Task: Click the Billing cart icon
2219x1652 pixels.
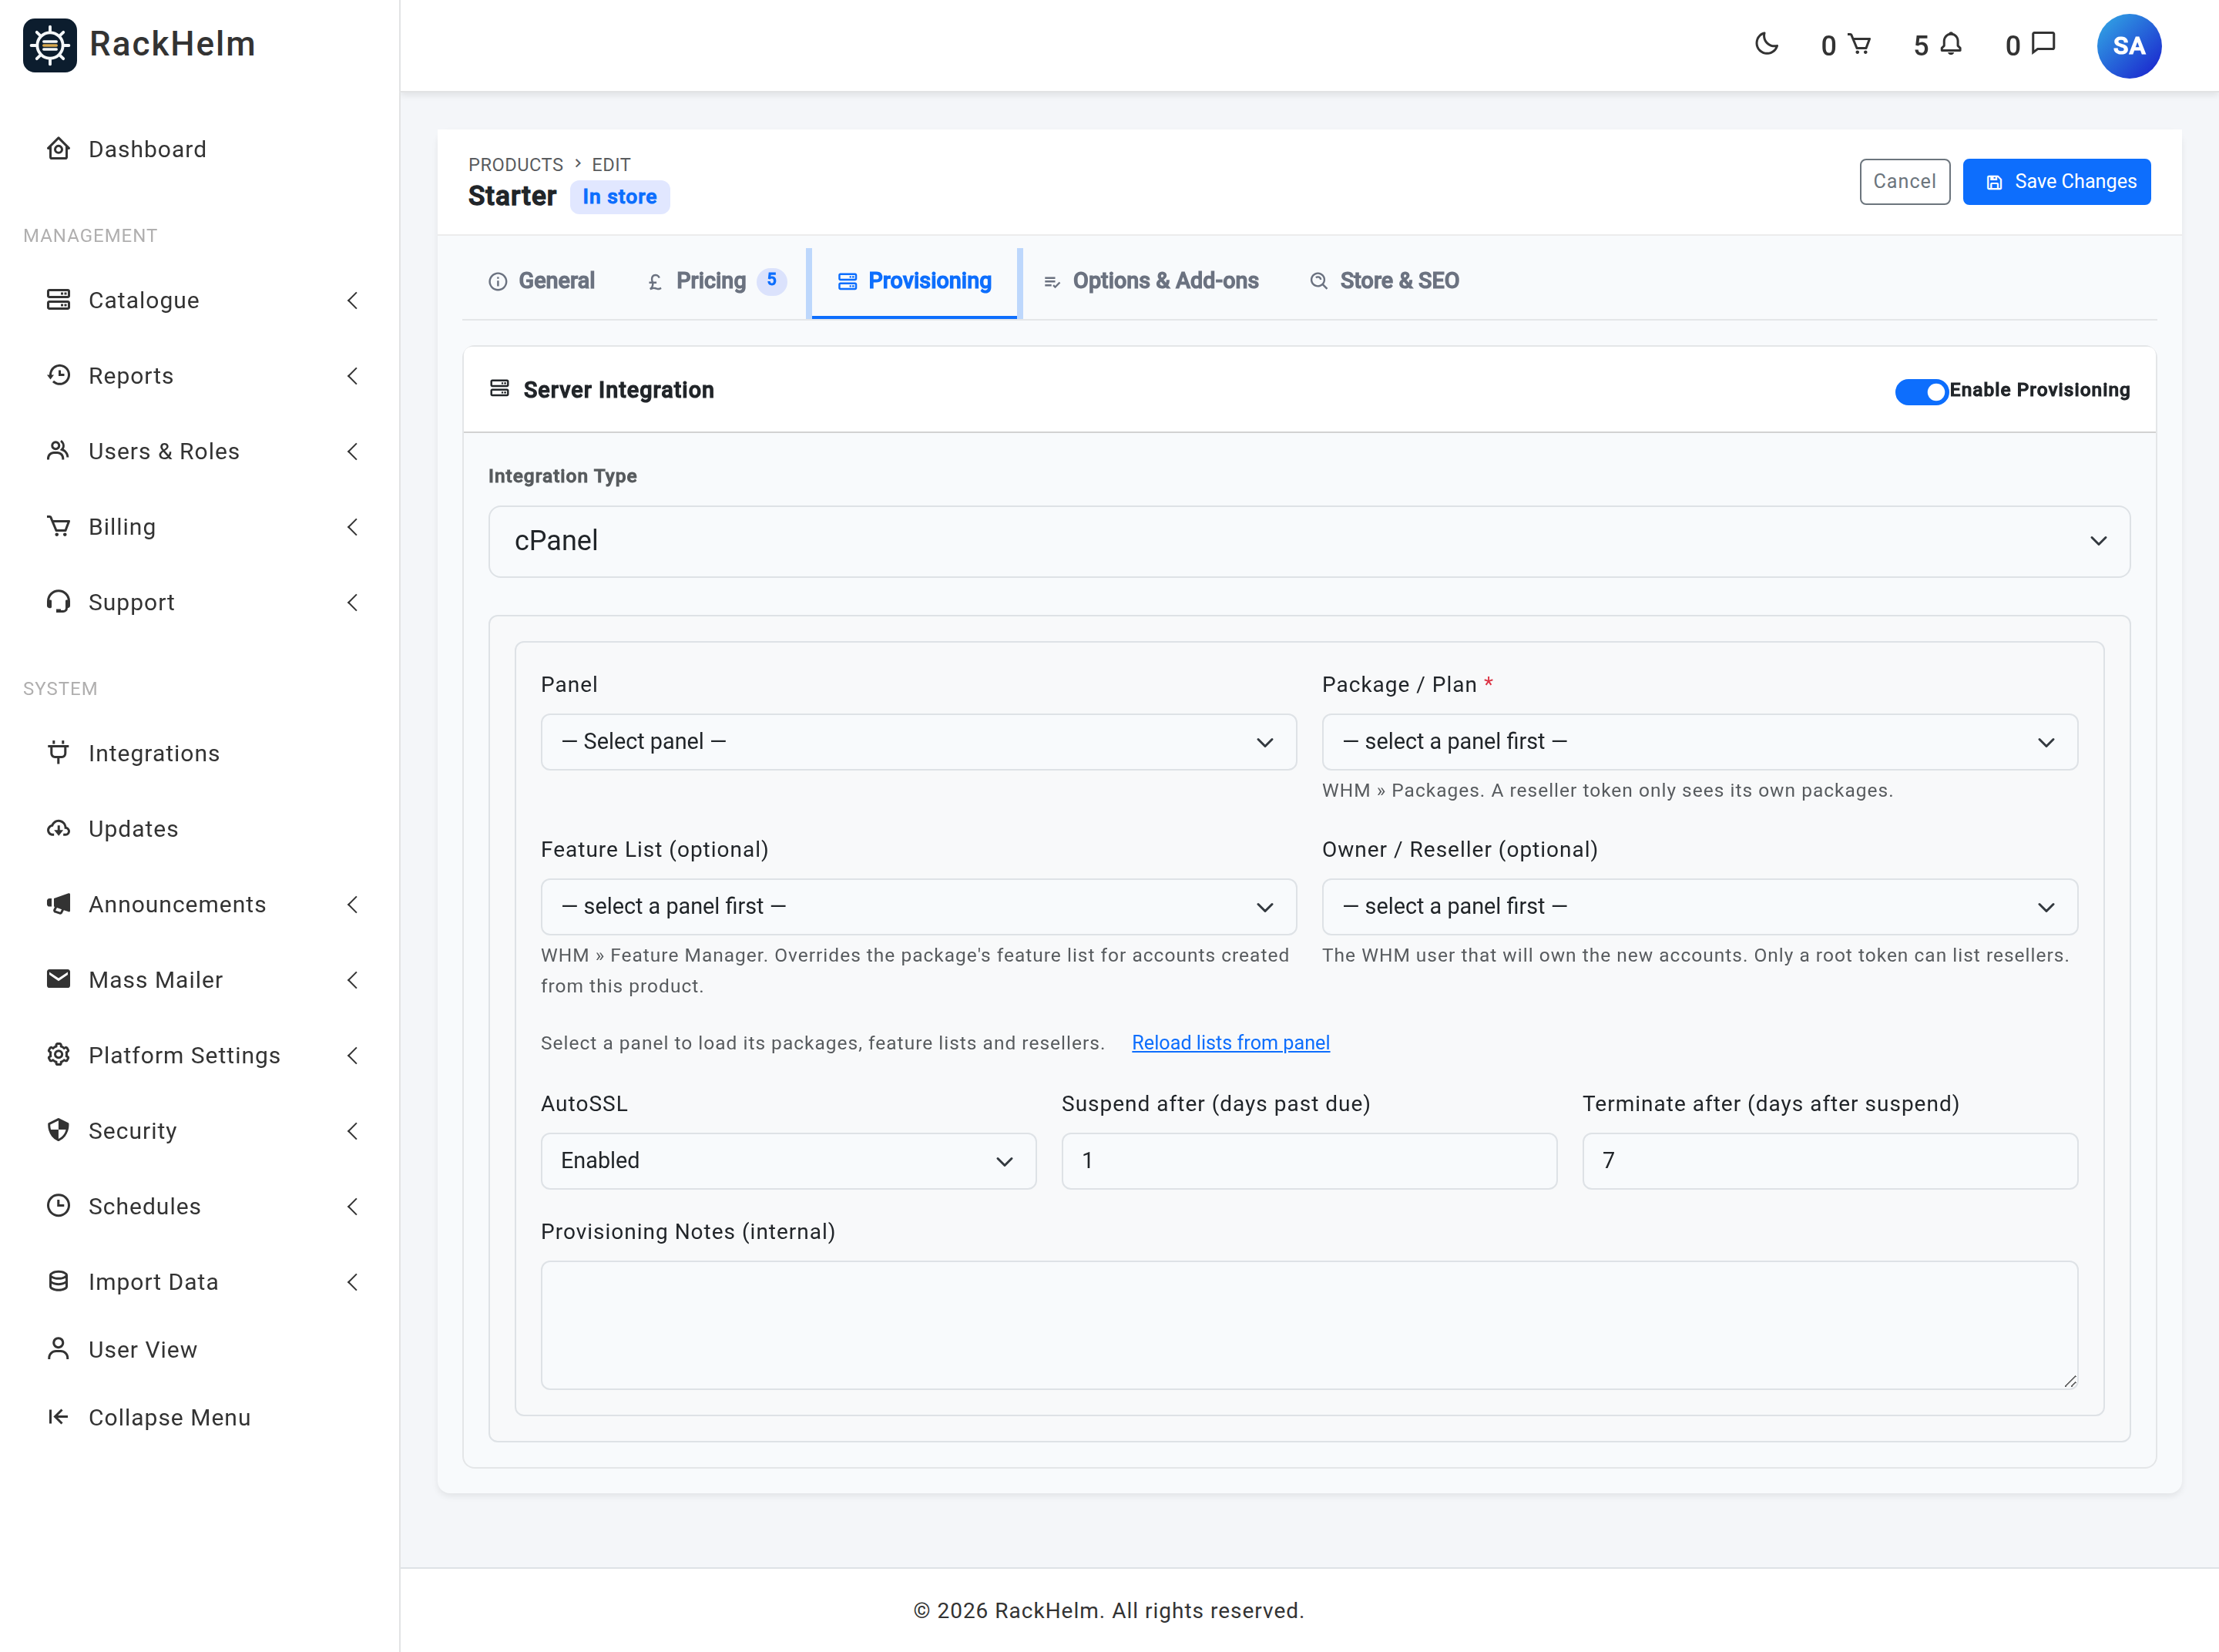Action: point(58,526)
